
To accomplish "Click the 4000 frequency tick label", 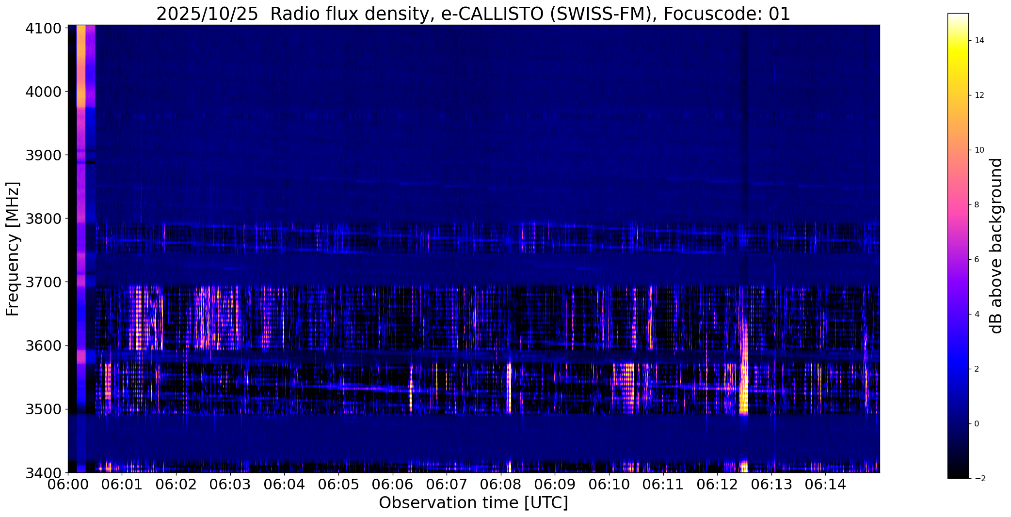I will [43, 92].
